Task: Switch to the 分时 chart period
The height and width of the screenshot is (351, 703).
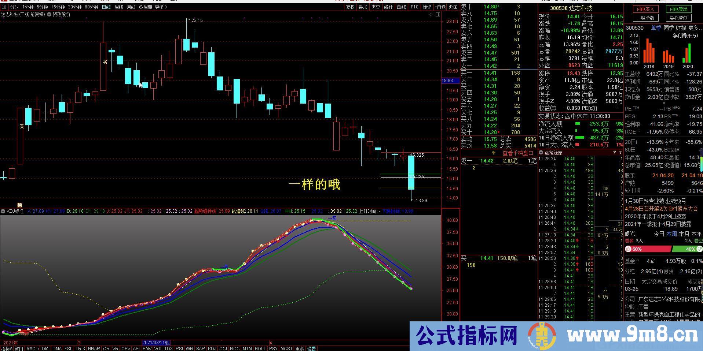Action: click(14, 7)
